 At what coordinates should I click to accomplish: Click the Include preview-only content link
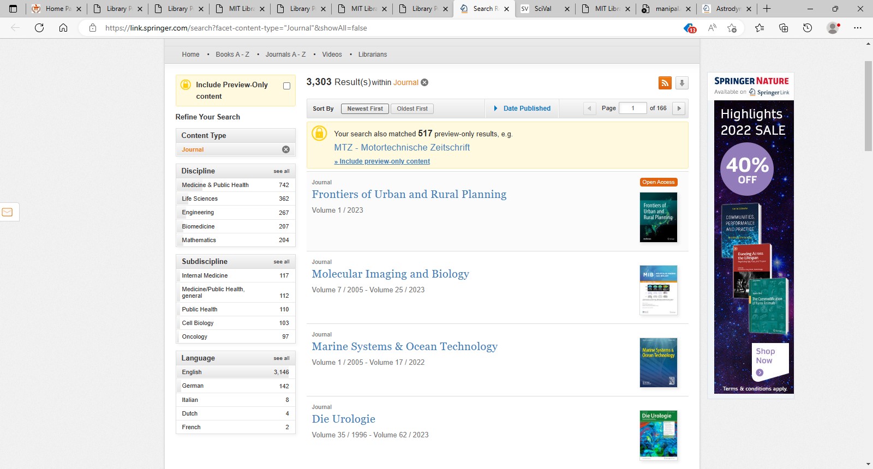[x=382, y=161]
